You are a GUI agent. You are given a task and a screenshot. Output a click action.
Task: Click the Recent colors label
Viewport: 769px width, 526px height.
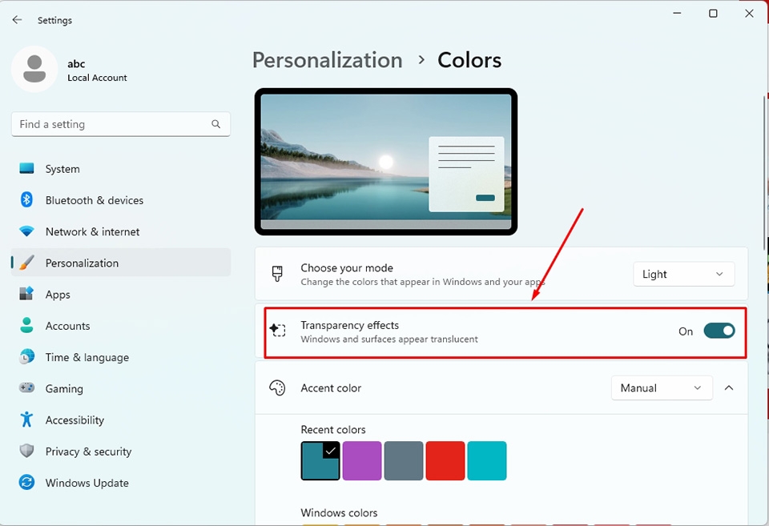pos(333,429)
